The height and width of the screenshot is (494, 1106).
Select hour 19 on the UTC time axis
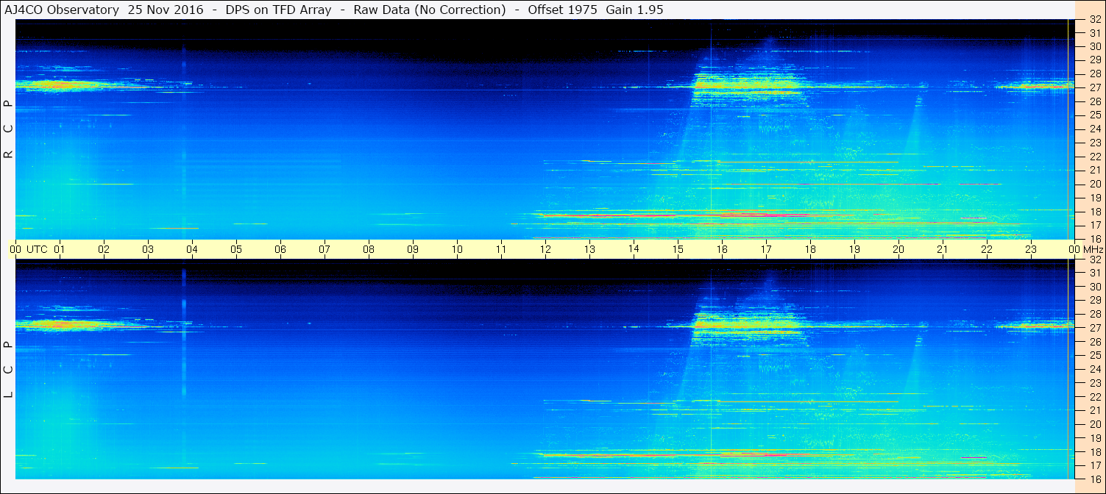[854, 249]
